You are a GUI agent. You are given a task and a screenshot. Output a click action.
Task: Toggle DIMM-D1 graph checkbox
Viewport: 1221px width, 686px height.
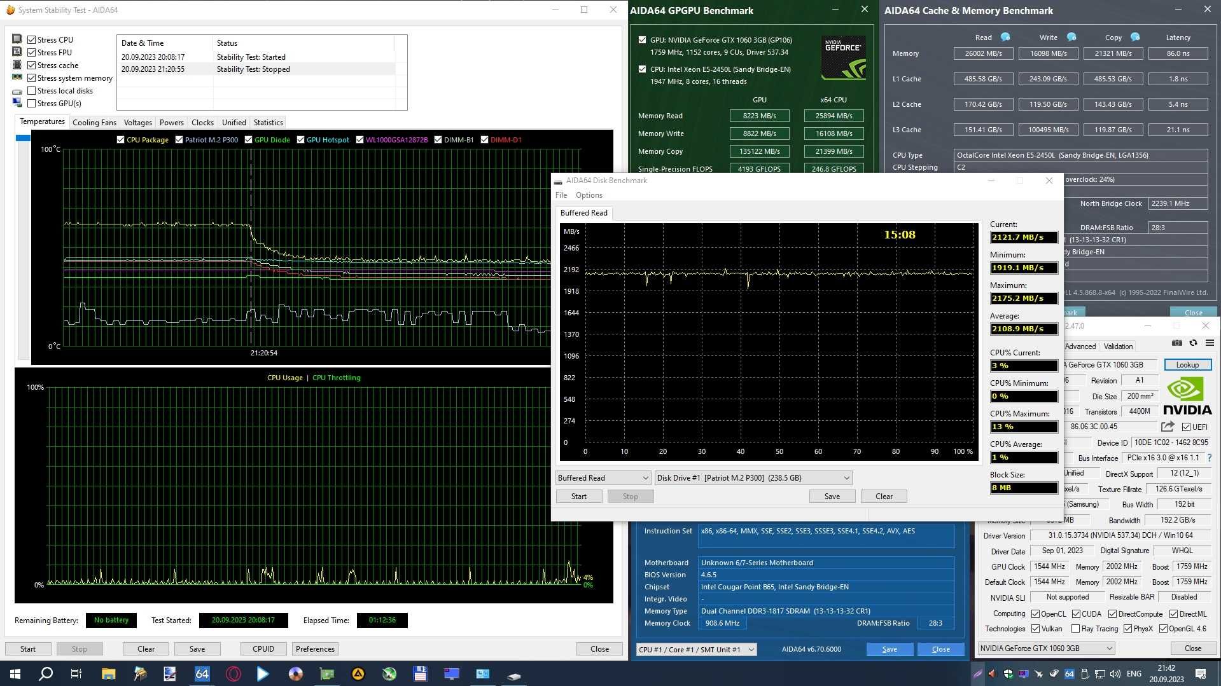(x=484, y=140)
